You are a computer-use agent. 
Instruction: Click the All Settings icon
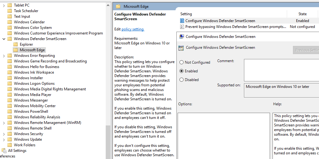point(4,150)
